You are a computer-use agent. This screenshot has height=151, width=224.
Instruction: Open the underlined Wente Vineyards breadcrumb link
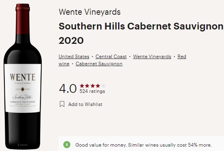(x=152, y=57)
